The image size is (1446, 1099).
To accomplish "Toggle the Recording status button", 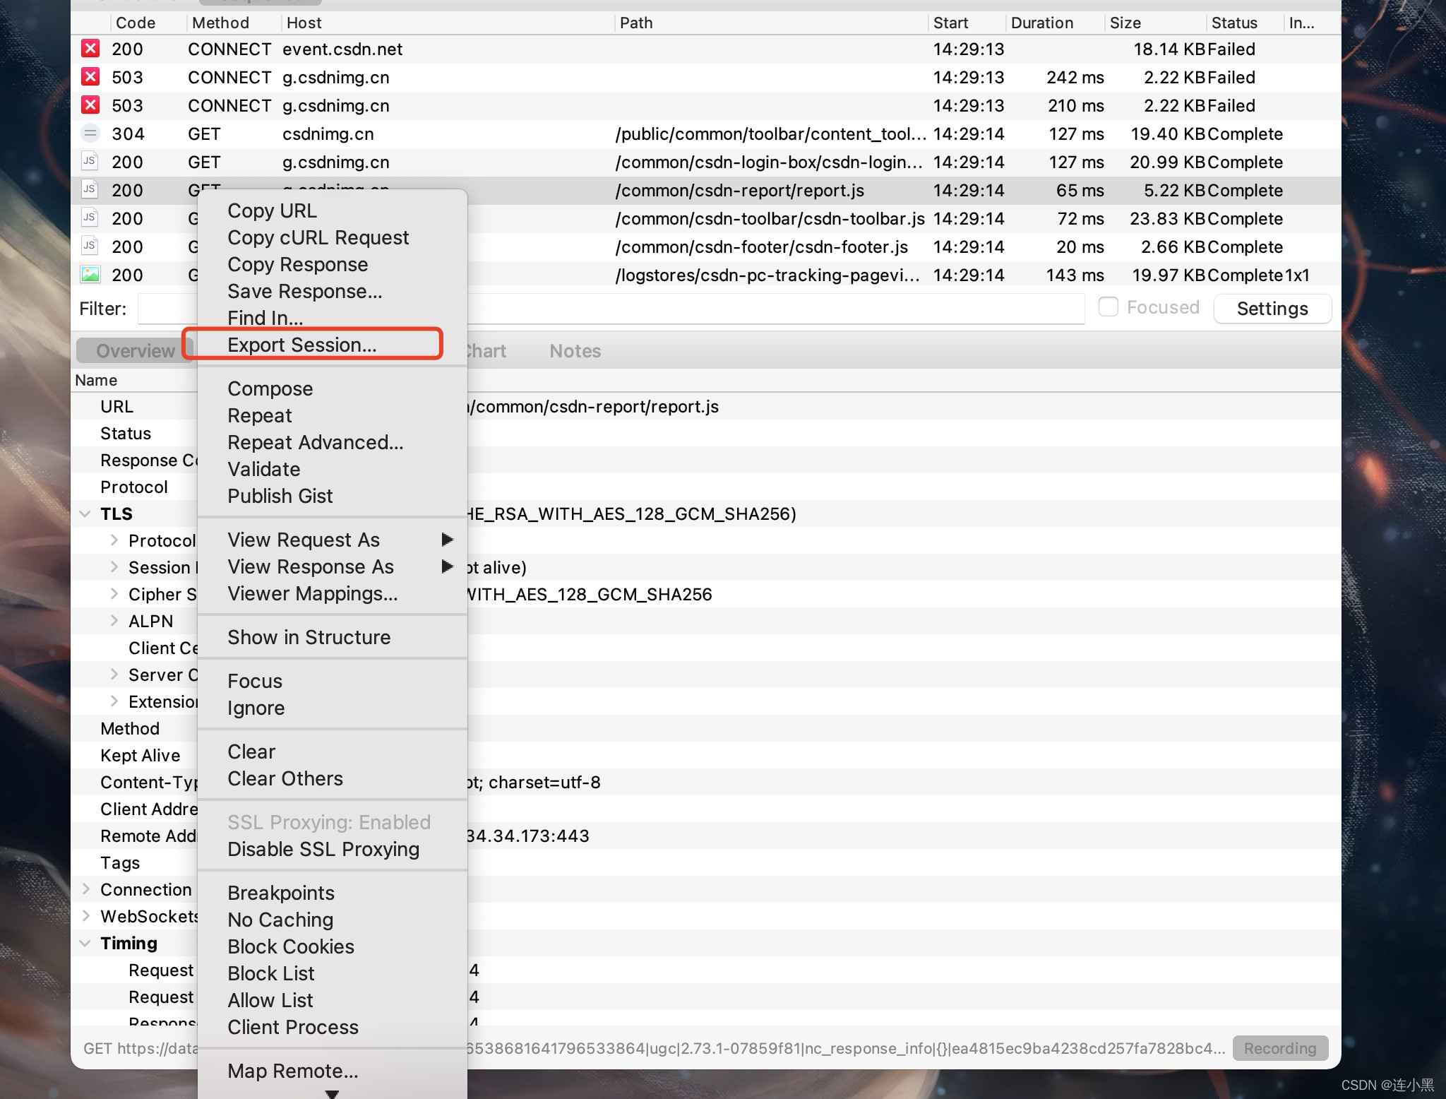I will coord(1279,1048).
